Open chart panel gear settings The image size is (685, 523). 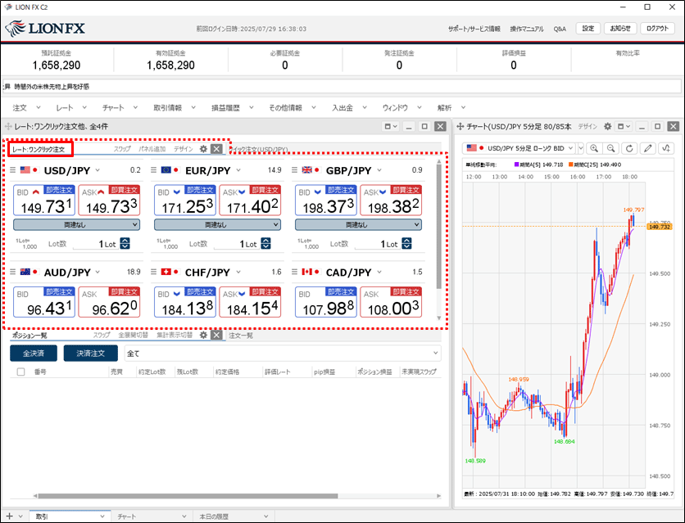[608, 127]
